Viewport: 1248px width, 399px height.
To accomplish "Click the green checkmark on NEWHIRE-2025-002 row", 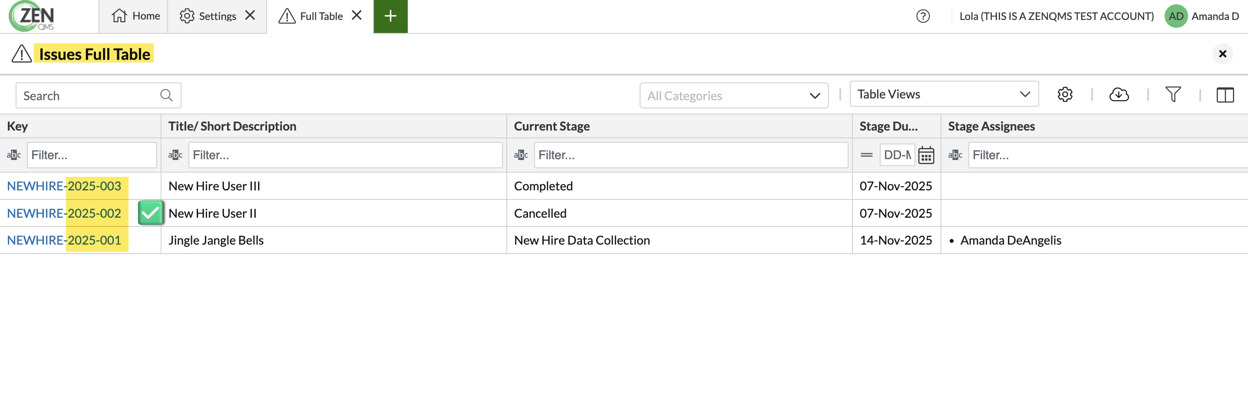I will point(150,213).
